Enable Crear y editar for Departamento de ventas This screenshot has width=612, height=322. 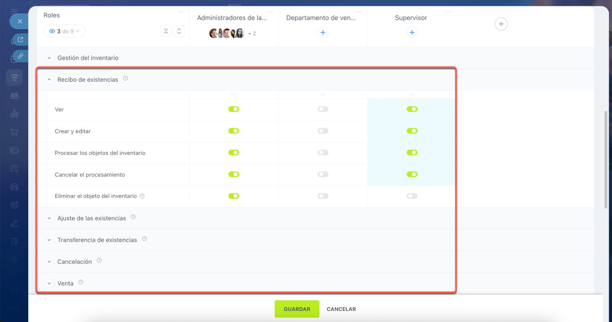323,131
